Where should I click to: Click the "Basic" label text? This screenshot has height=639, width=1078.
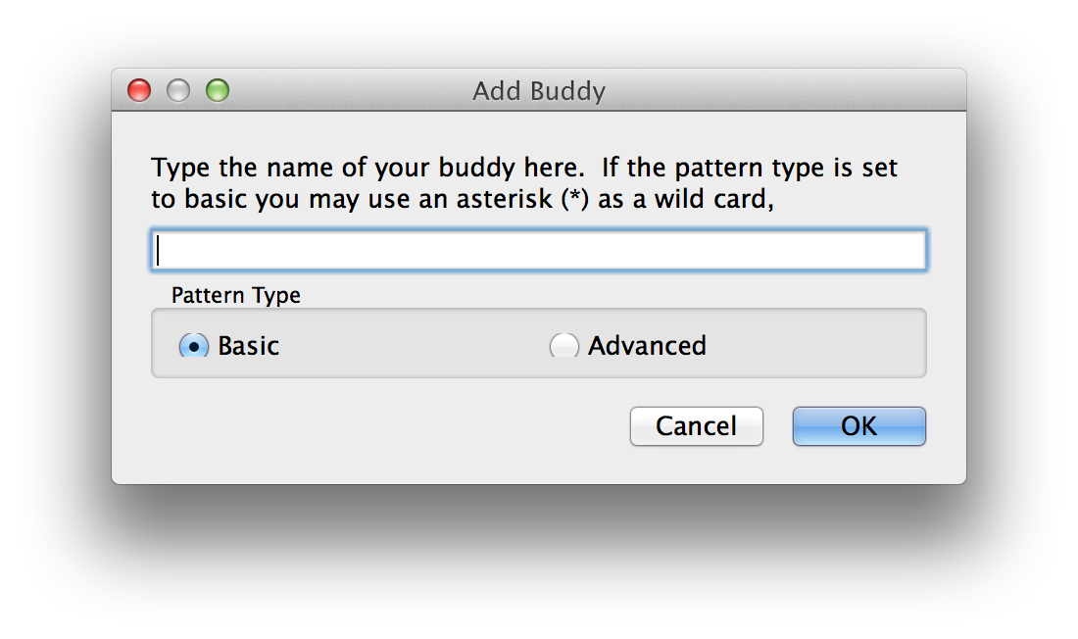[x=249, y=346]
